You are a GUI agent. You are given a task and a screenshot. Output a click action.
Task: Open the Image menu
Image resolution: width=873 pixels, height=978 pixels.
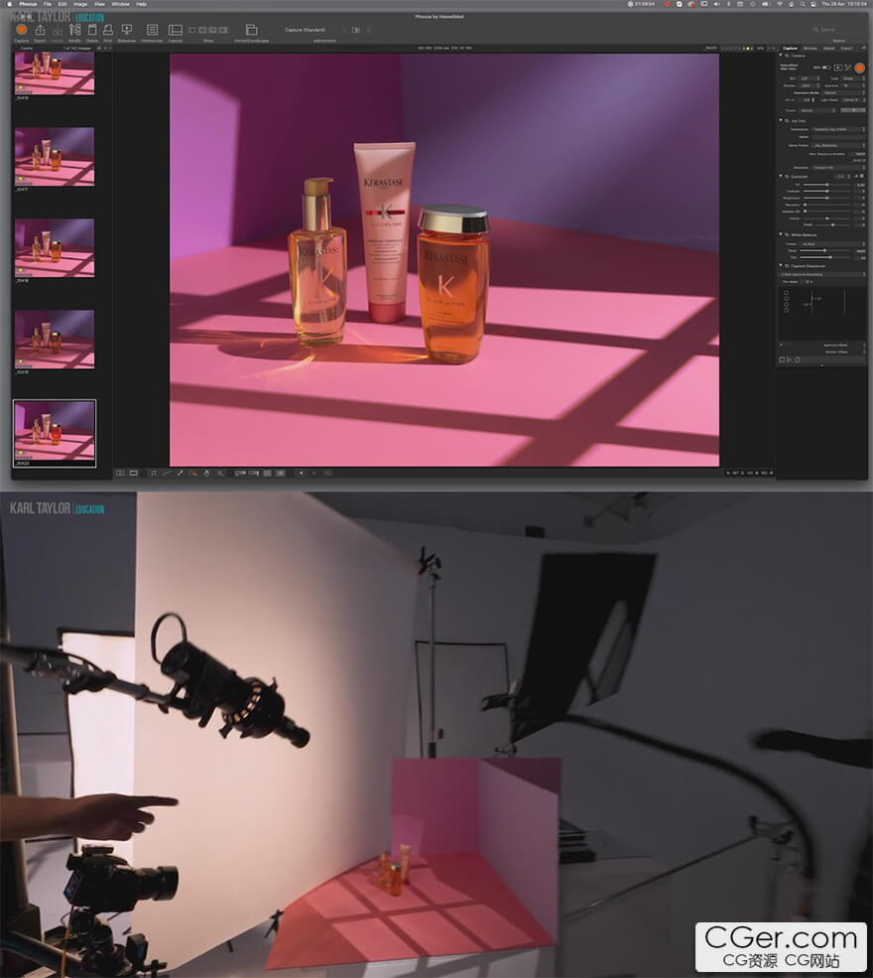click(80, 4)
